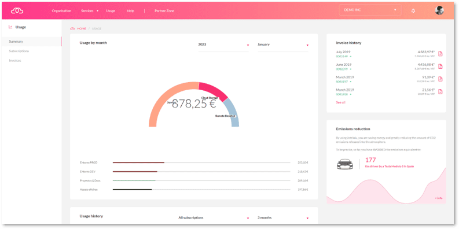The width and height of the screenshot is (459, 229).
Task: Open the 3 months period dropdown
Action: tap(283, 218)
